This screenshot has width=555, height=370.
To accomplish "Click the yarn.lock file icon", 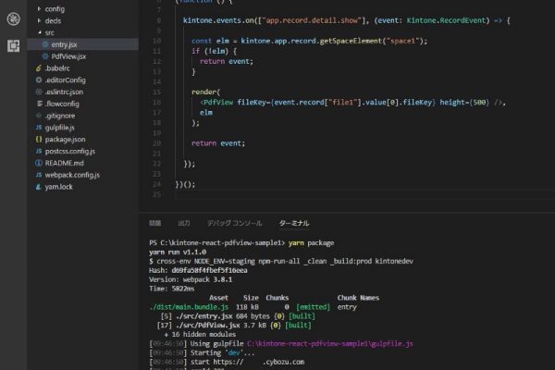I will (38, 186).
